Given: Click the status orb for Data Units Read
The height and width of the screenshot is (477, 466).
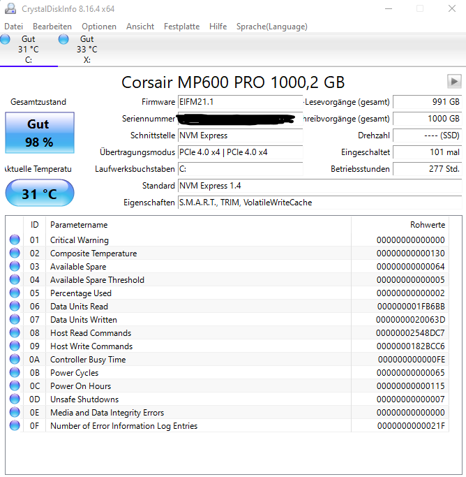Looking at the screenshot, I should [15, 306].
